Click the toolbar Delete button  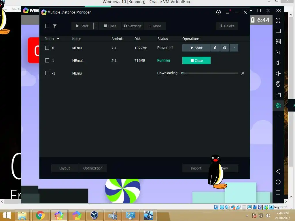point(227,26)
